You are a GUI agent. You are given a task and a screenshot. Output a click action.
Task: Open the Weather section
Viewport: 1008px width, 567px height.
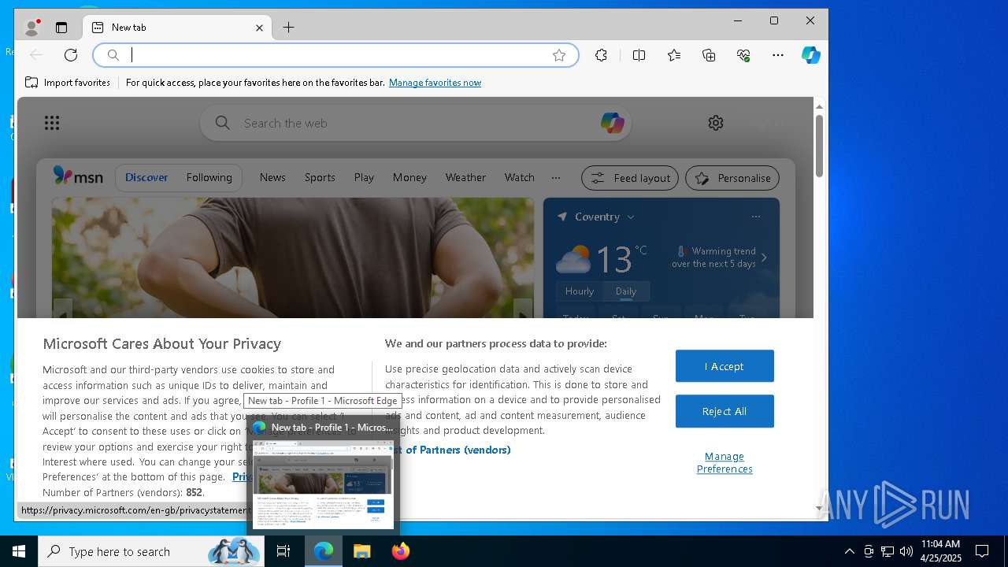tap(465, 178)
